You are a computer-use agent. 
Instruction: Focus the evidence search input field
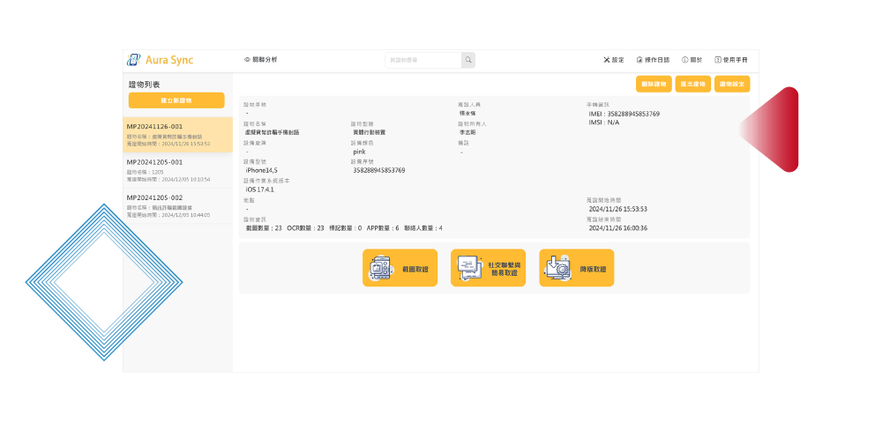423,60
